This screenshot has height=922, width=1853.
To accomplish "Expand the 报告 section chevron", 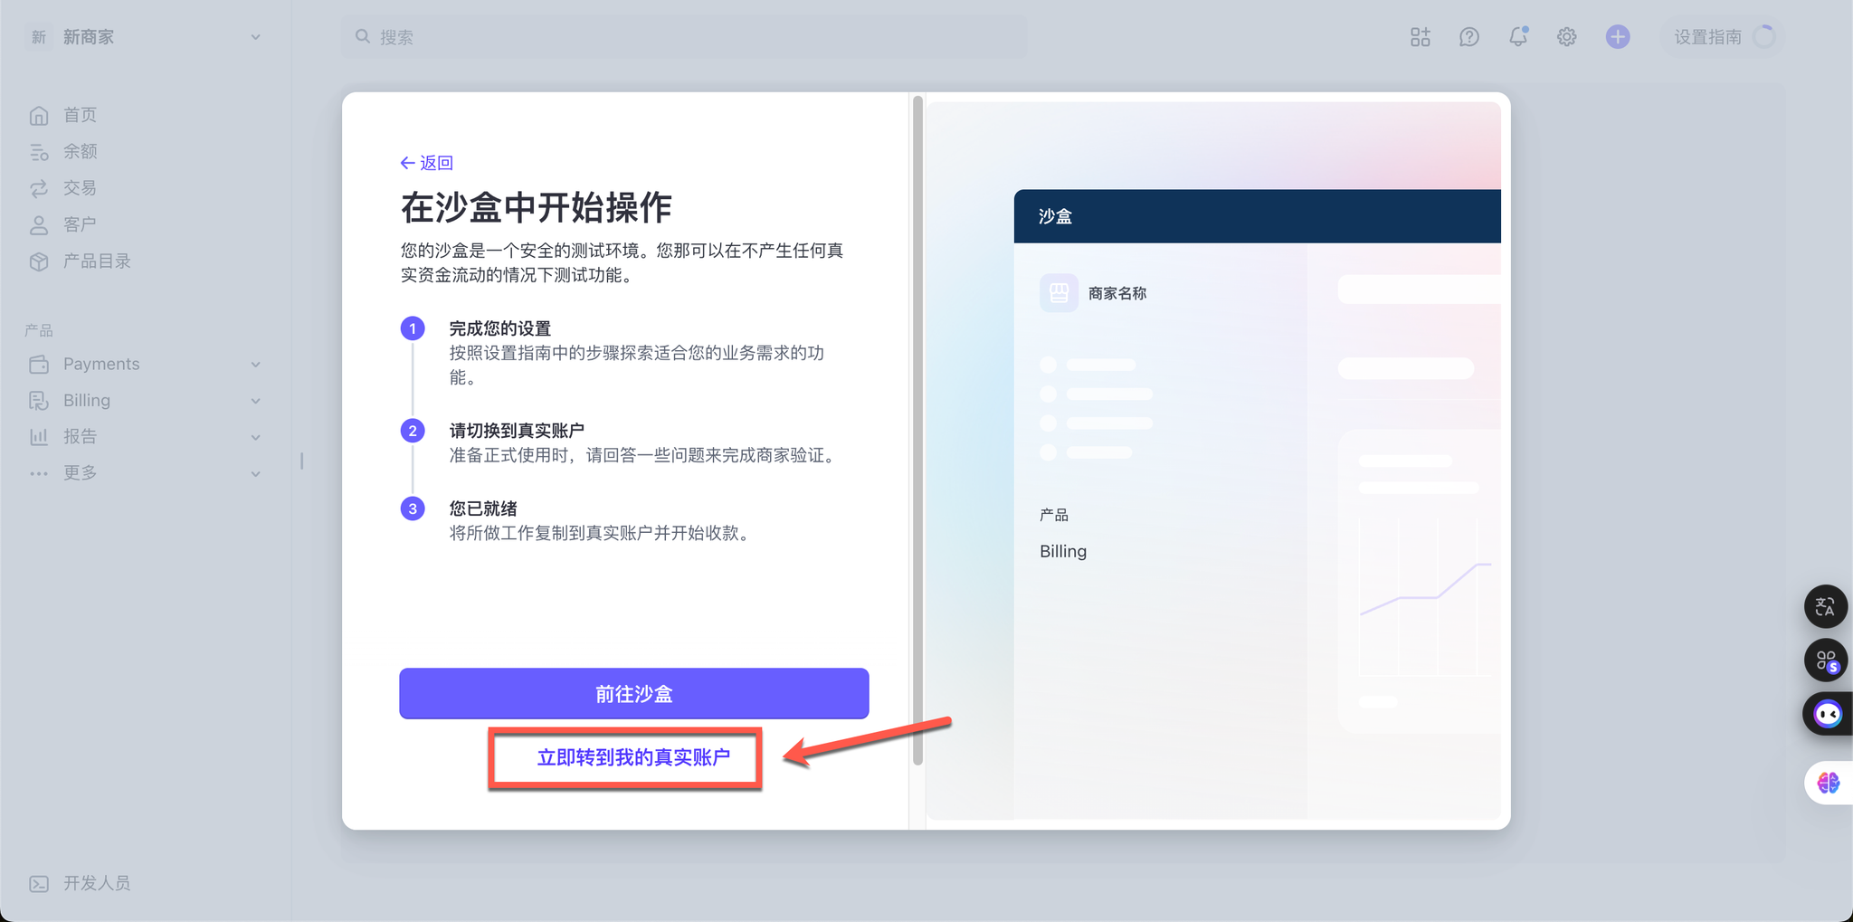I will click(255, 437).
